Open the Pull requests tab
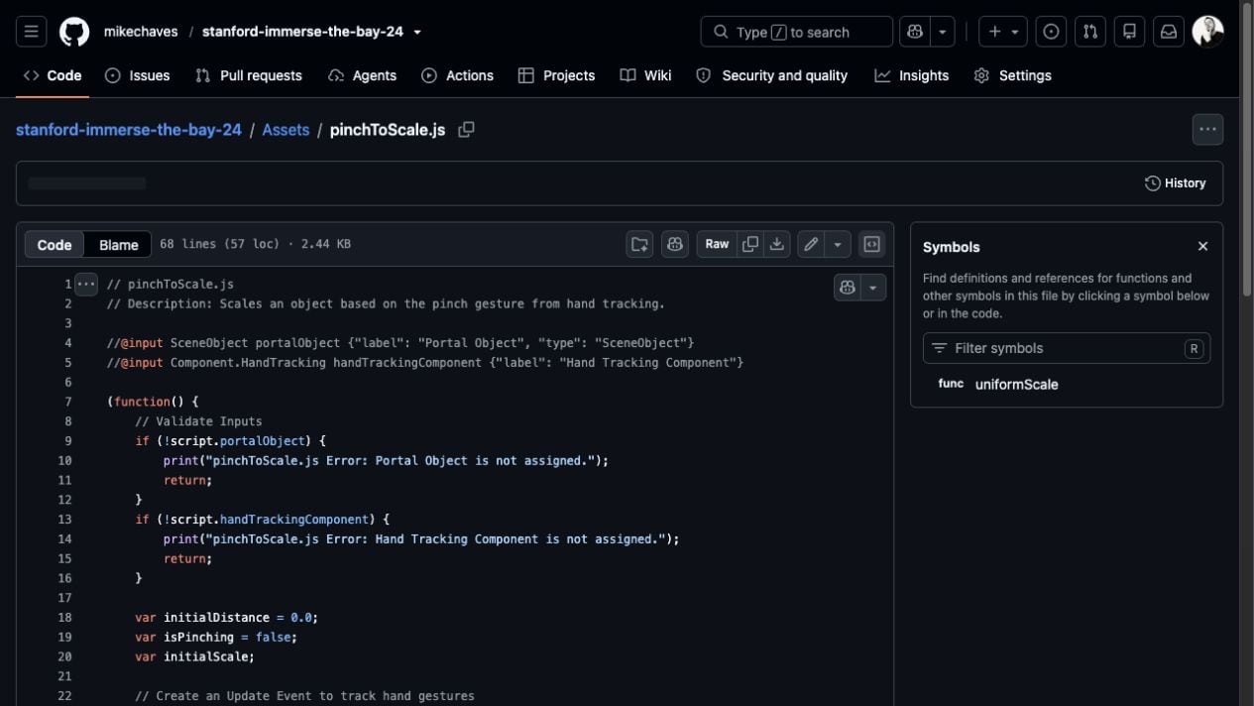This screenshot has height=706, width=1254. [249, 75]
